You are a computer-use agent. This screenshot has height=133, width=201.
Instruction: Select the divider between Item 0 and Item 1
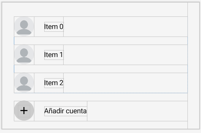click(x=101, y=41)
